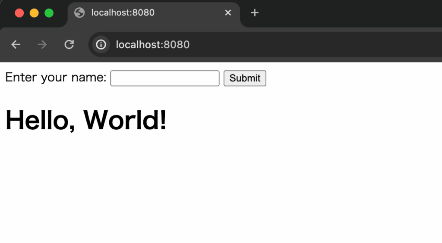The width and height of the screenshot is (442, 243).
Task: Click the browser back arrow
Action: point(16,44)
